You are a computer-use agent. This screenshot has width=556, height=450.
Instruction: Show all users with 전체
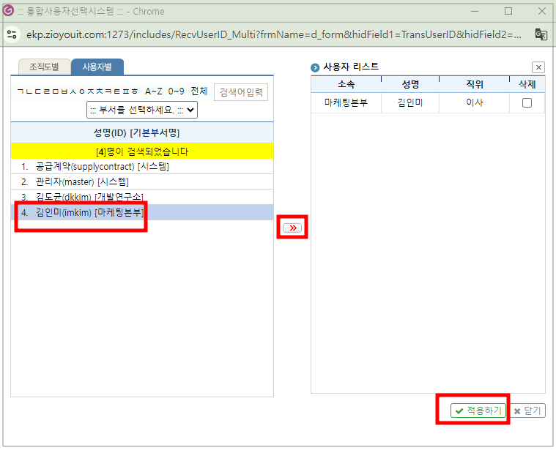tap(199, 91)
